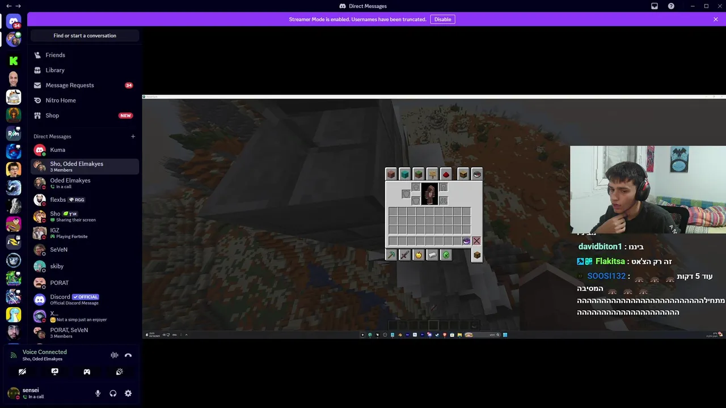The width and height of the screenshot is (726, 408).
Task: Open DM with Not a simp just an enjoyer user
Action: (85, 316)
